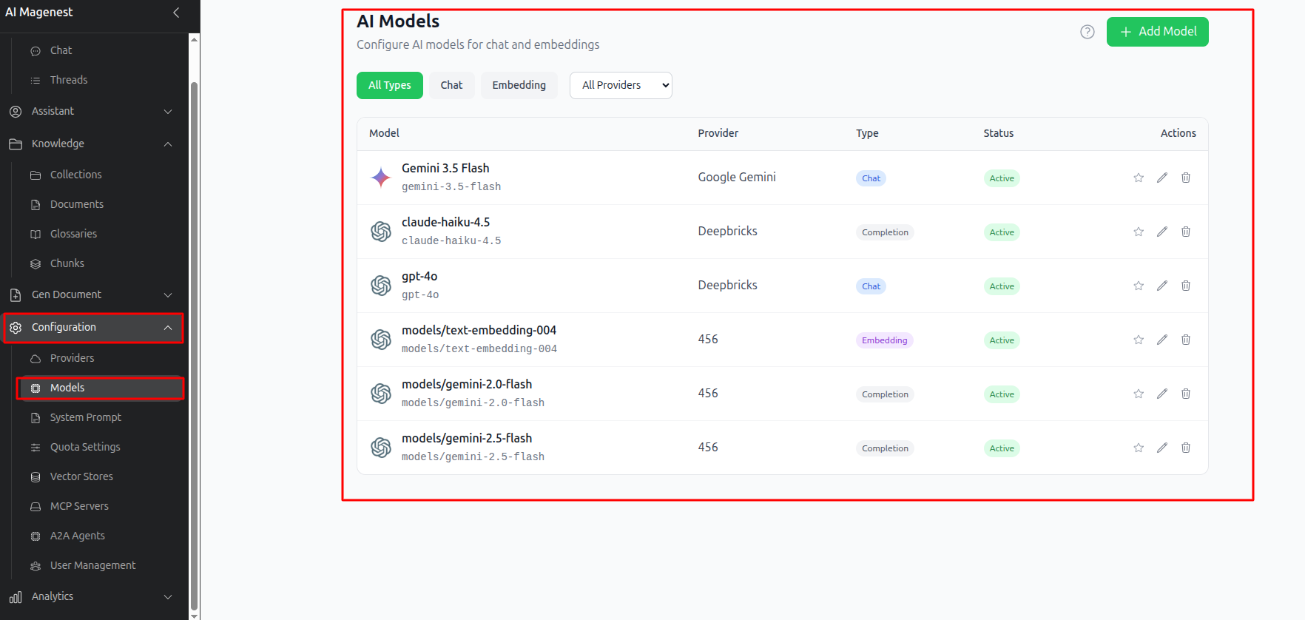Click the sidebar scrollbar down arrow

(x=195, y=615)
